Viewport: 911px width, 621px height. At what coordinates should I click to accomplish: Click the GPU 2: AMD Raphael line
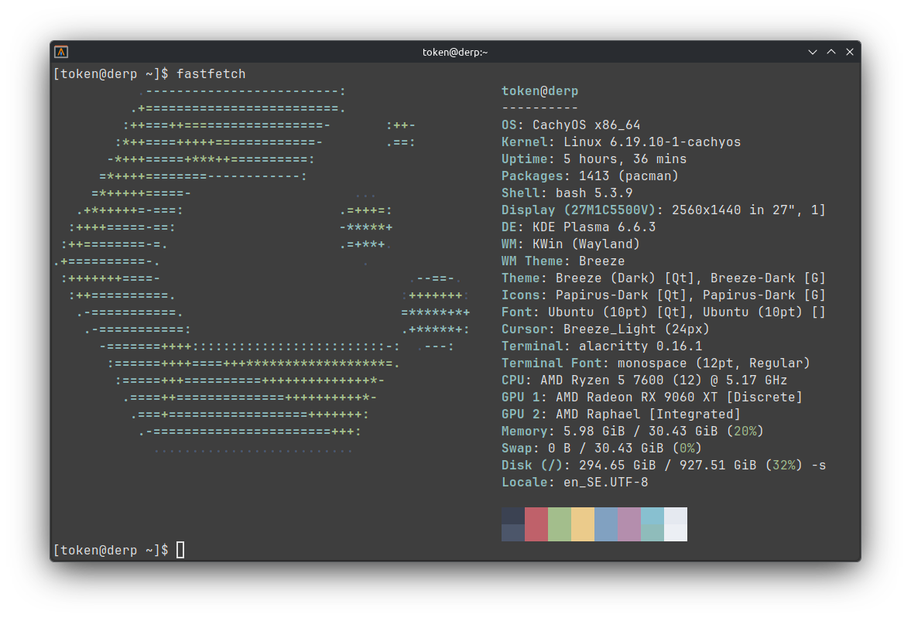tap(621, 415)
